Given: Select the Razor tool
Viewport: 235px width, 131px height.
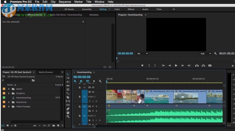Looking at the screenshot, I should coord(68,97).
